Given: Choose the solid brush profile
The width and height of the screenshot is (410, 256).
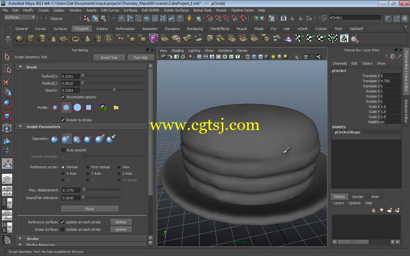Looking at the screenshot, I should 77,108.
